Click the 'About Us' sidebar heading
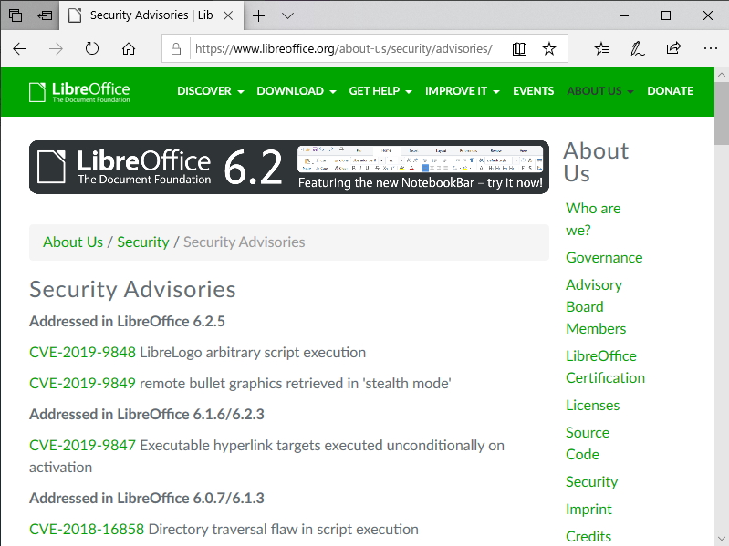The height and width of the screenshot is (546, 729). pyautogui.click(x=596, y=162)
